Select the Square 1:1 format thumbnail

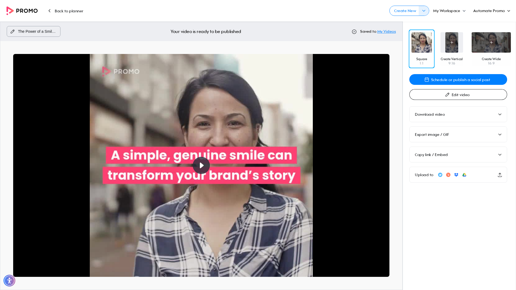pos(421,49)
